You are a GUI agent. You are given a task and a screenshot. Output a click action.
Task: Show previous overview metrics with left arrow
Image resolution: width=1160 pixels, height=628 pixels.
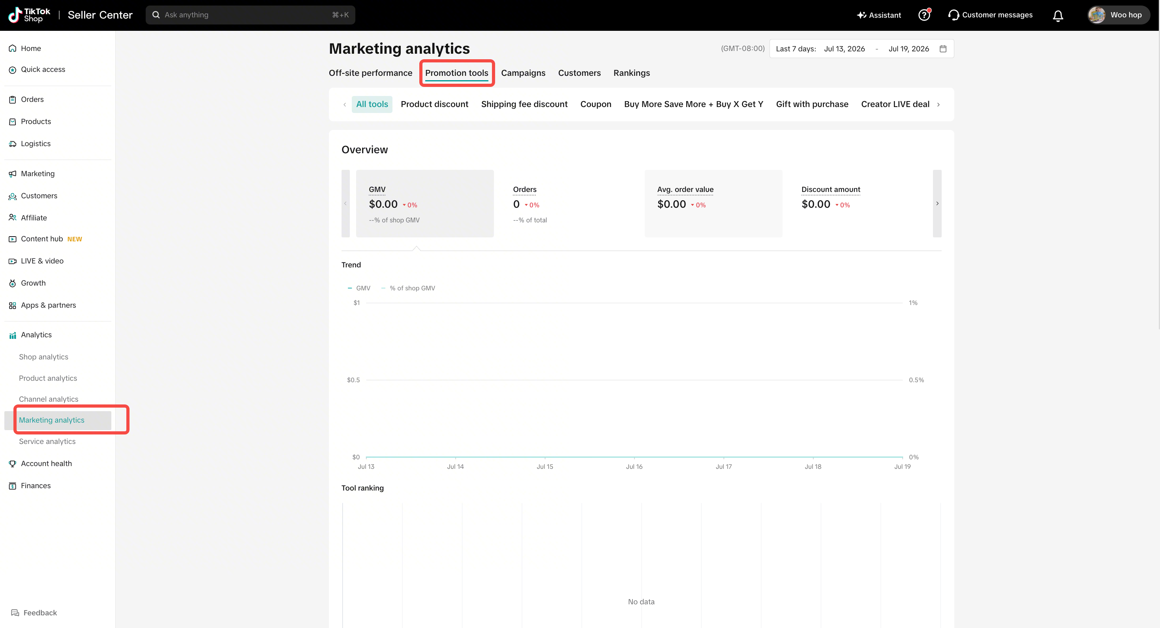click(x=345, y=204)
